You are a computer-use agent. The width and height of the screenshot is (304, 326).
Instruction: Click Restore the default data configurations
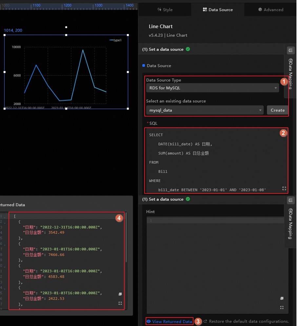[x=249, y=321]
